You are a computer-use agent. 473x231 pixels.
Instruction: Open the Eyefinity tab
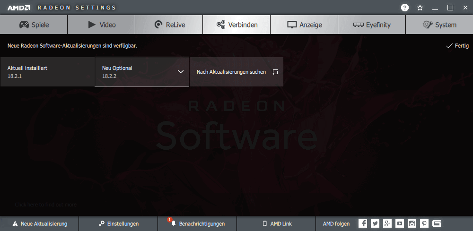(x=372, y=25)
